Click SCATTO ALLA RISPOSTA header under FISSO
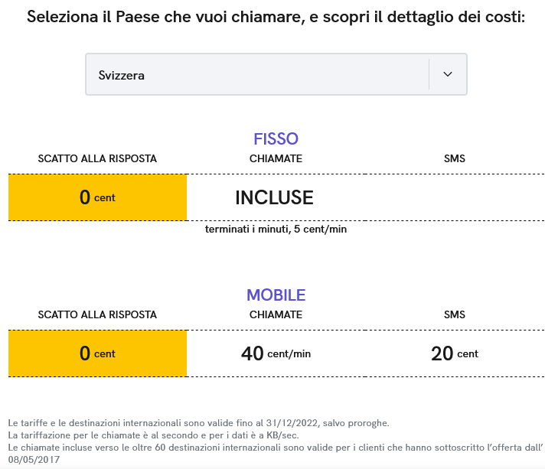This screenshot has width=545, height=469. [97, 159]
